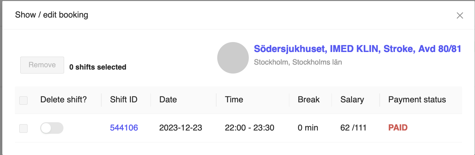The image size is (475, 155).
Task: Click the Break column header
Action: click(309, 100)
